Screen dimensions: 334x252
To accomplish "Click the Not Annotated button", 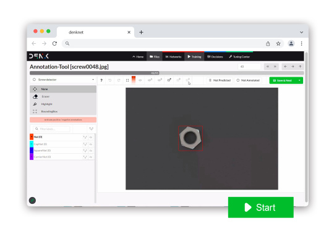I will (248, 80).
